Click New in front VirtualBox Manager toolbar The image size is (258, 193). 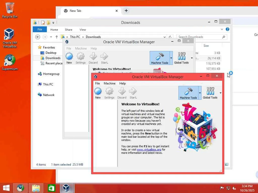(98, 93)
